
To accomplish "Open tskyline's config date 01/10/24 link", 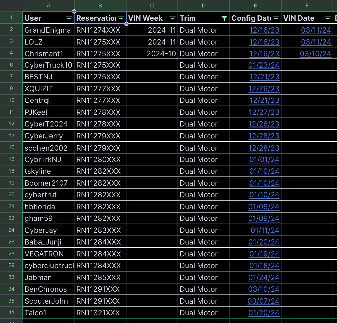I will pyautogui.click(x=264, y=171).
